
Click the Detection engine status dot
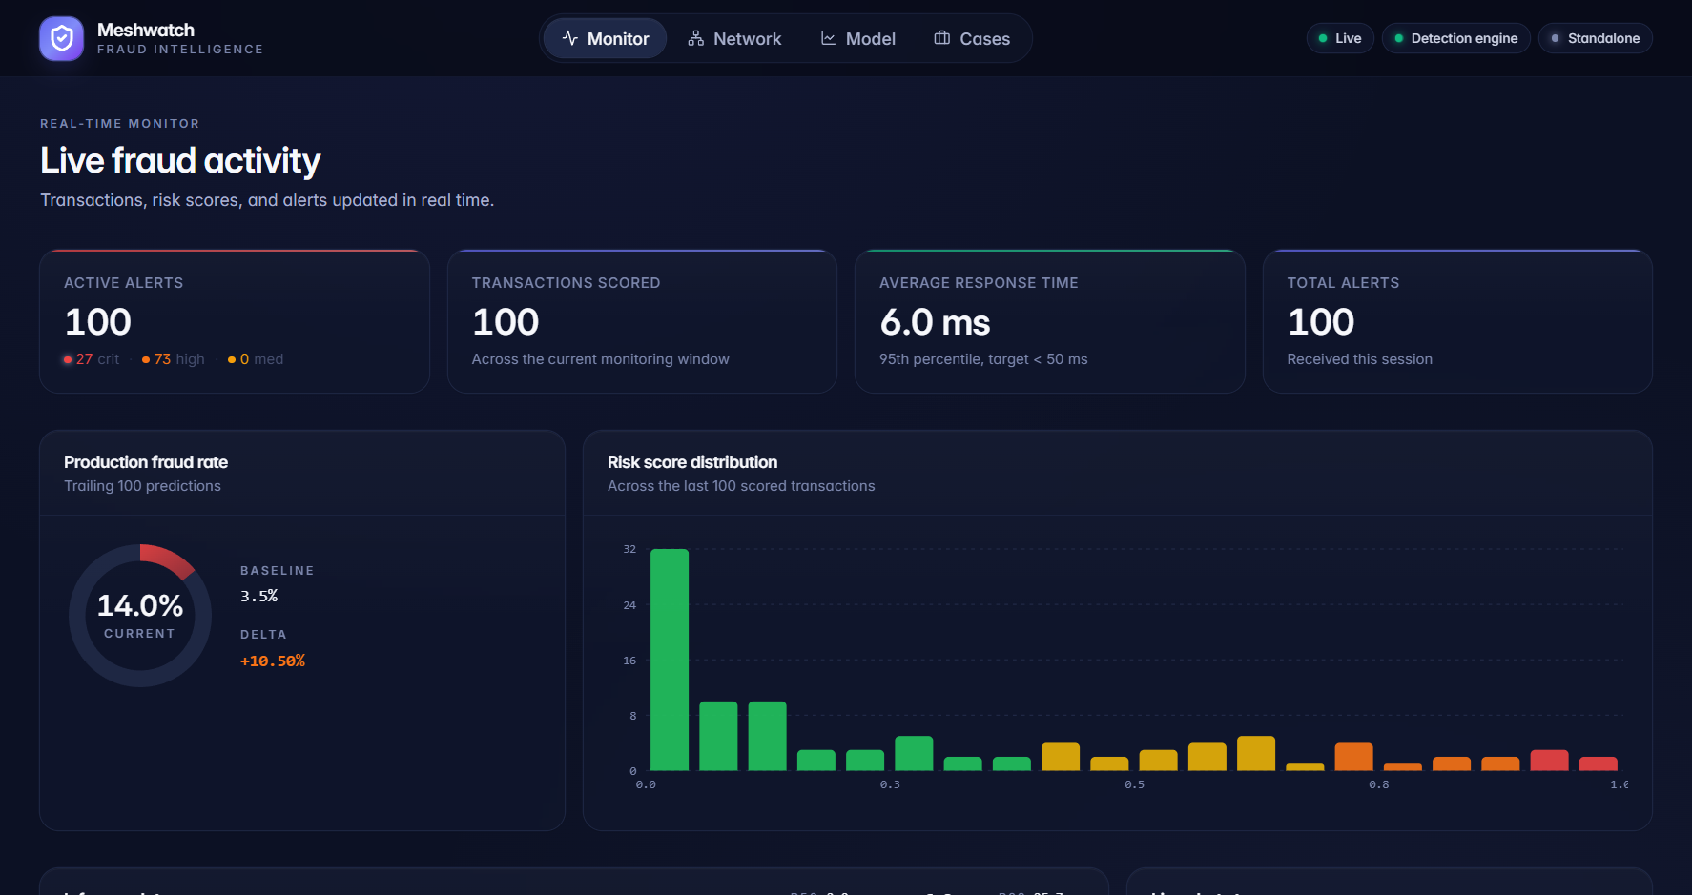[1399, 38]
